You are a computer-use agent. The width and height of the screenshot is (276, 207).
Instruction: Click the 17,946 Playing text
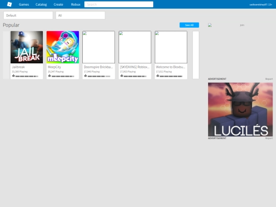92,72
